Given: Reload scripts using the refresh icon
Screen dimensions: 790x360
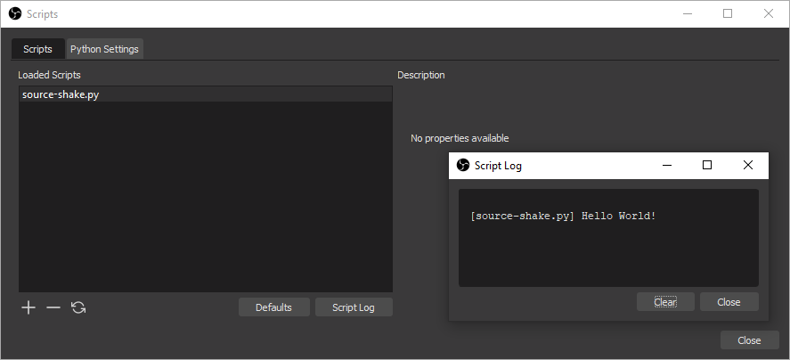Looking at the screenshot, I should click(78, 307).
